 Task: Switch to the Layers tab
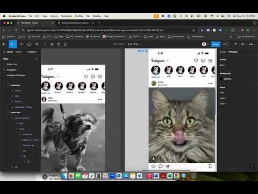click(10, 52)
